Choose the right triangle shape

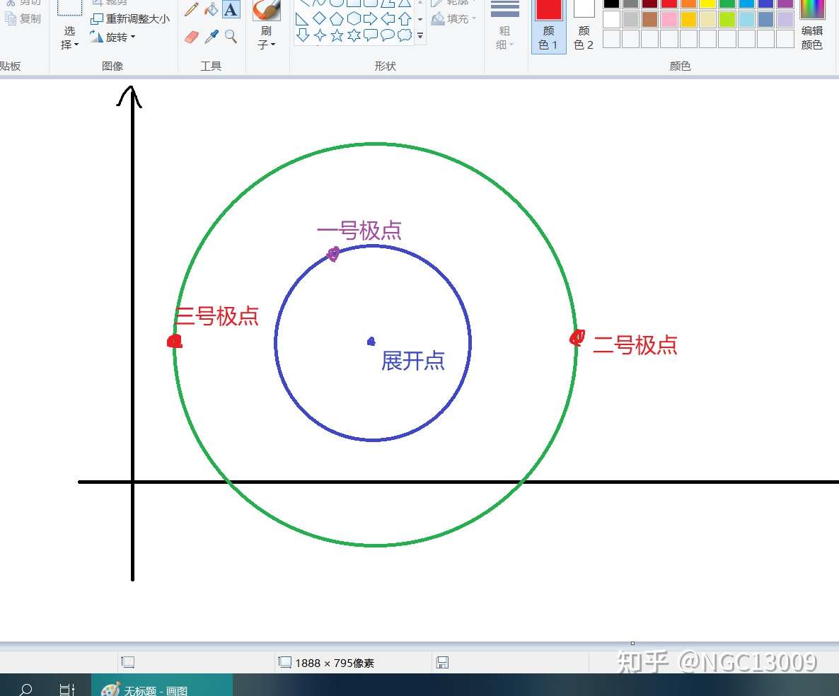[x=302, y=20]
